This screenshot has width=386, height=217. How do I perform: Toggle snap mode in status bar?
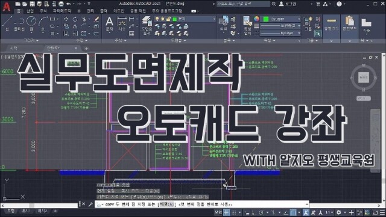(234, 212)
